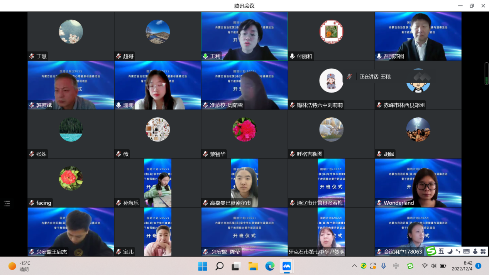489x275 pixels.
Task: Click the Sogou skin person icon
Action: [475, 251]
